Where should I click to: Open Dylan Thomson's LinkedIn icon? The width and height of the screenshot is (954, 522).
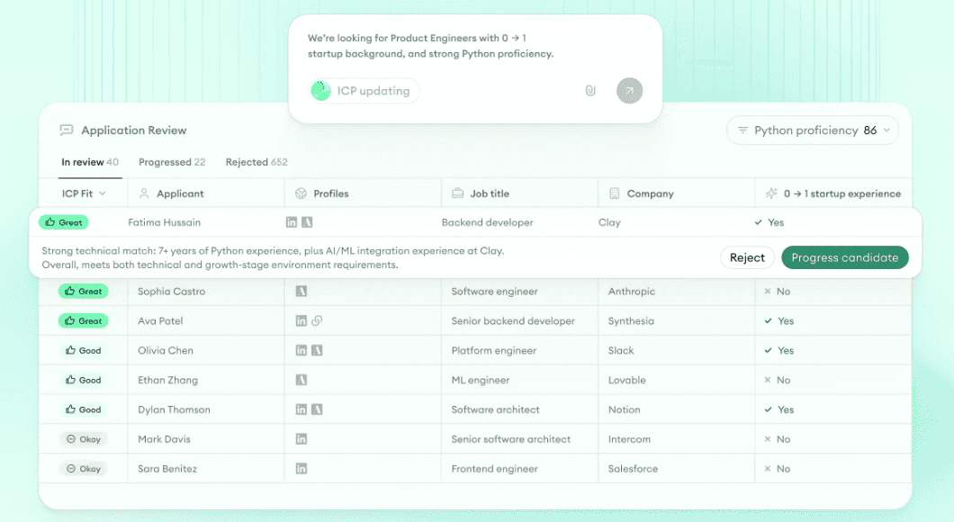coord(301,409)
